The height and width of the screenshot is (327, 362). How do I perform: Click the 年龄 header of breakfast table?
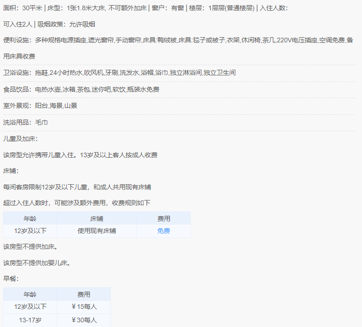point(30,294)
